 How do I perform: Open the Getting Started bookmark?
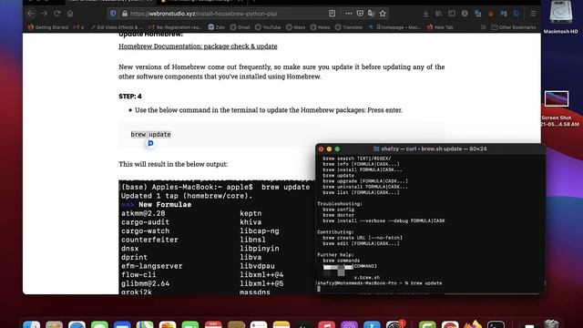pyautogui.click(x=48, y=27)
